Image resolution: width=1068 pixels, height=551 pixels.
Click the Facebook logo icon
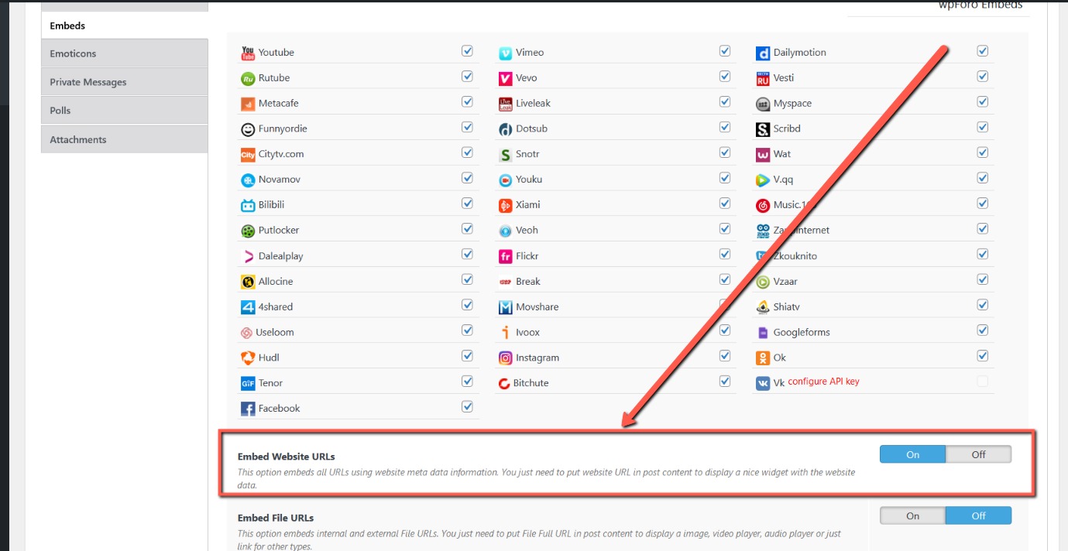248,409
